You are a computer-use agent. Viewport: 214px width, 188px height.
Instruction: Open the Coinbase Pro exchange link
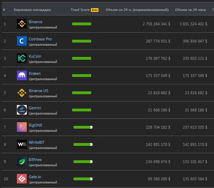coord(40,39)
